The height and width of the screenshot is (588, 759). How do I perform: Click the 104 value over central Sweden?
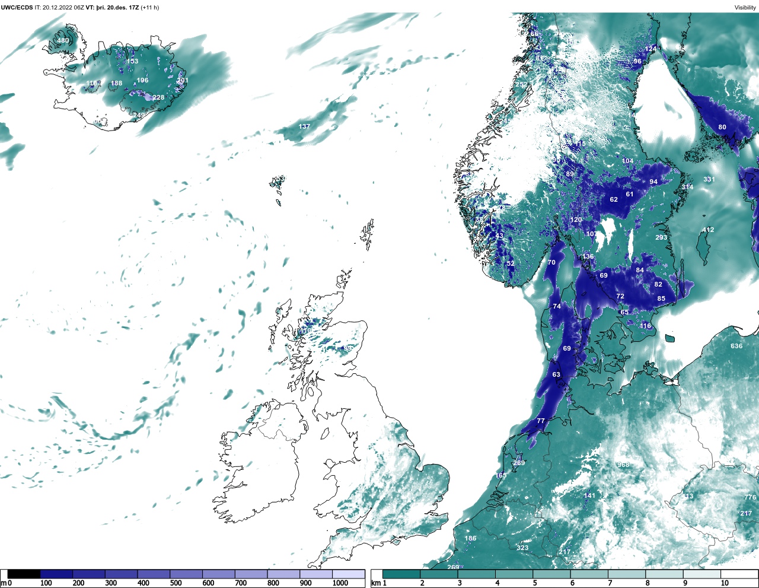tap(627, 161)
